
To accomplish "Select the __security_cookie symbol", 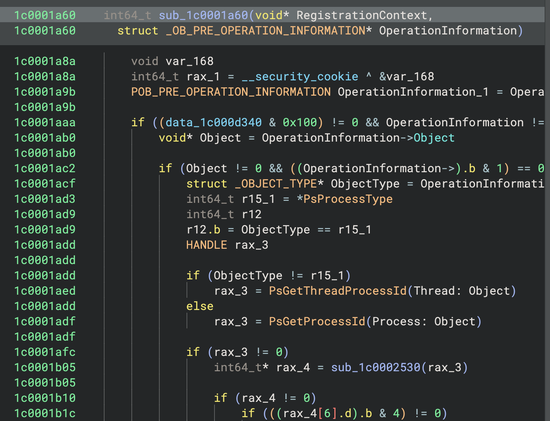I will [300, 77].
